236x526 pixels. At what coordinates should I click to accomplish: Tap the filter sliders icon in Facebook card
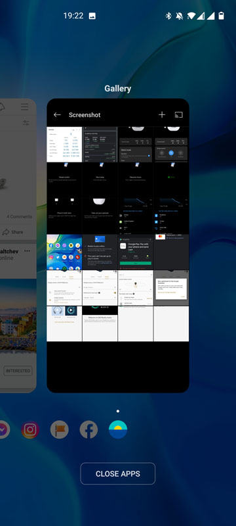click(x=26, y=123)
